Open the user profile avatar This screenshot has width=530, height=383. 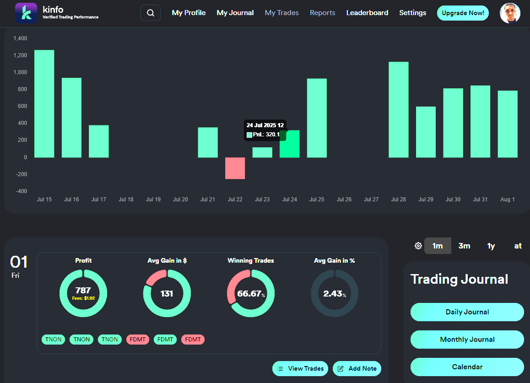click(510, 13)
